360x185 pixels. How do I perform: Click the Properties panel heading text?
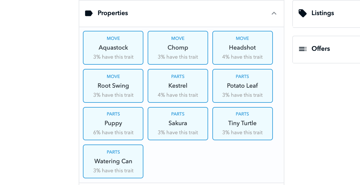coord(113,13)
